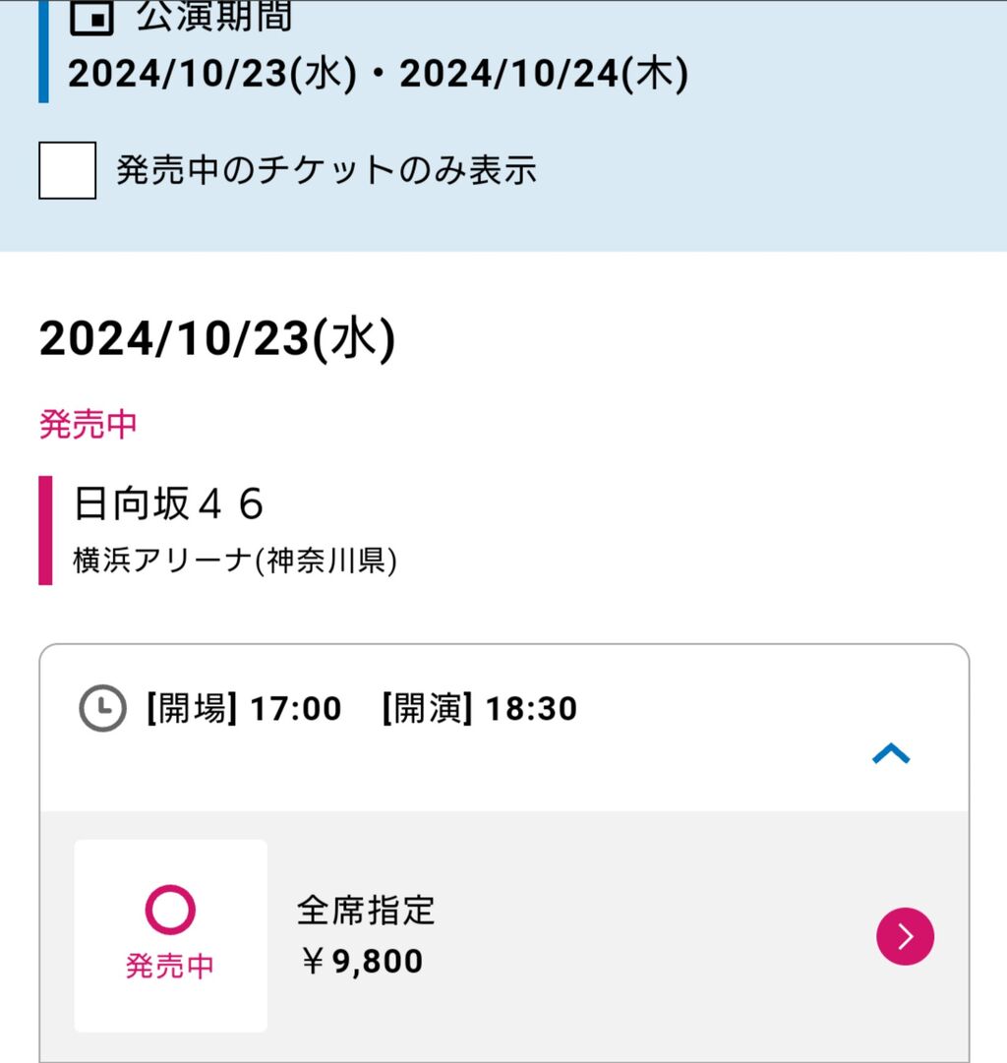
Task: Click the clock icon next to 開場 time
Action: click(x=102, y=708)
